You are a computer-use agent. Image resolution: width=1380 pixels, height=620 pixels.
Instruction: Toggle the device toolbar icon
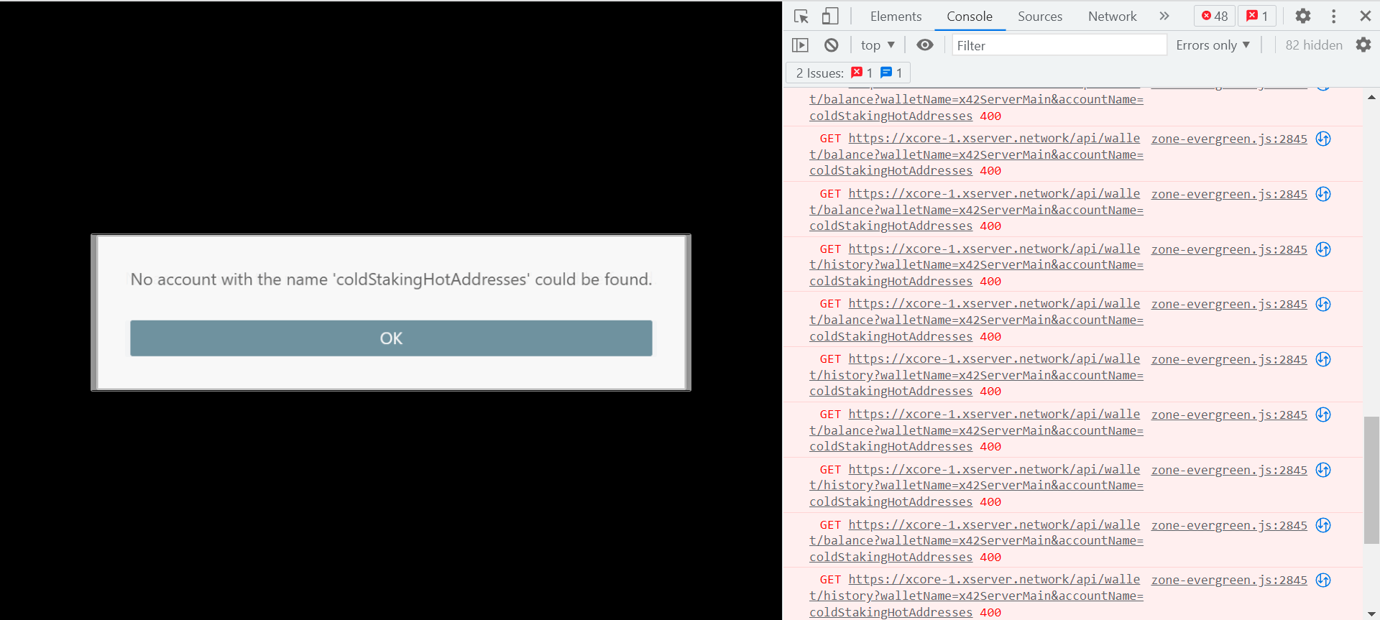tap(830, 16)
